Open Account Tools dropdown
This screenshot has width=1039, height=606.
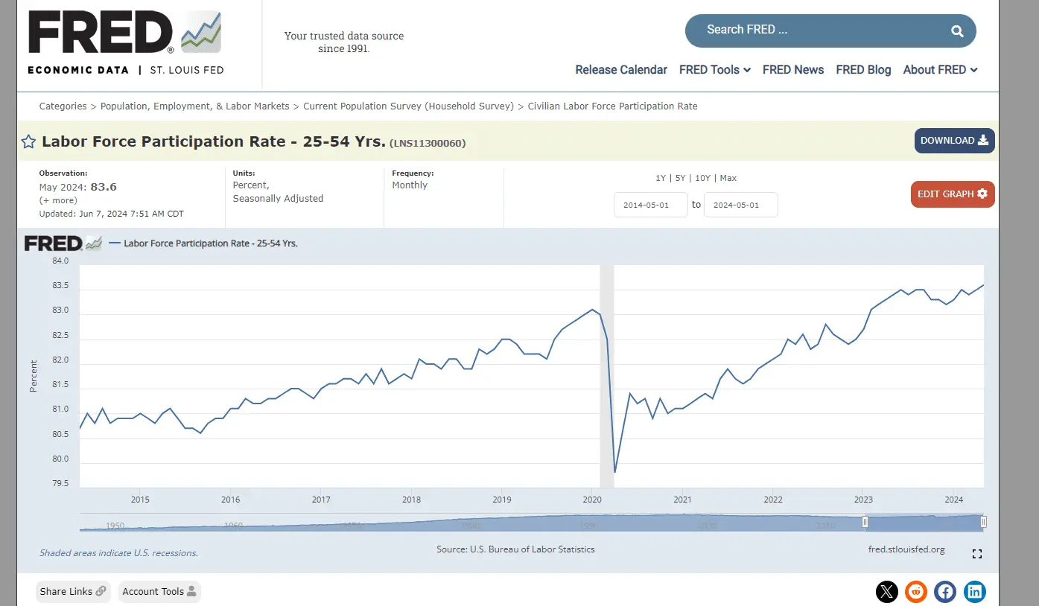(159, 592)
